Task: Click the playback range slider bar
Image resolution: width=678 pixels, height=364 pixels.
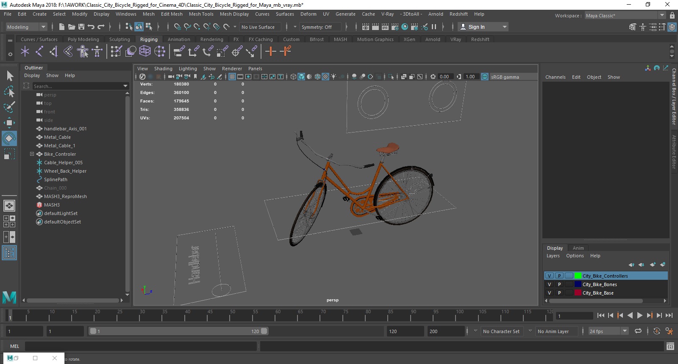Action: [178, 331]
